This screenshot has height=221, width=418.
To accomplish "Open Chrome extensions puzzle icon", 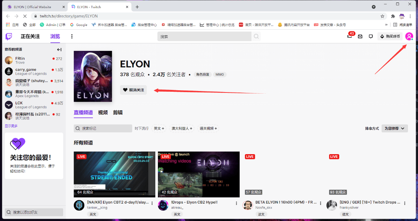I will (x=393, y=16).
